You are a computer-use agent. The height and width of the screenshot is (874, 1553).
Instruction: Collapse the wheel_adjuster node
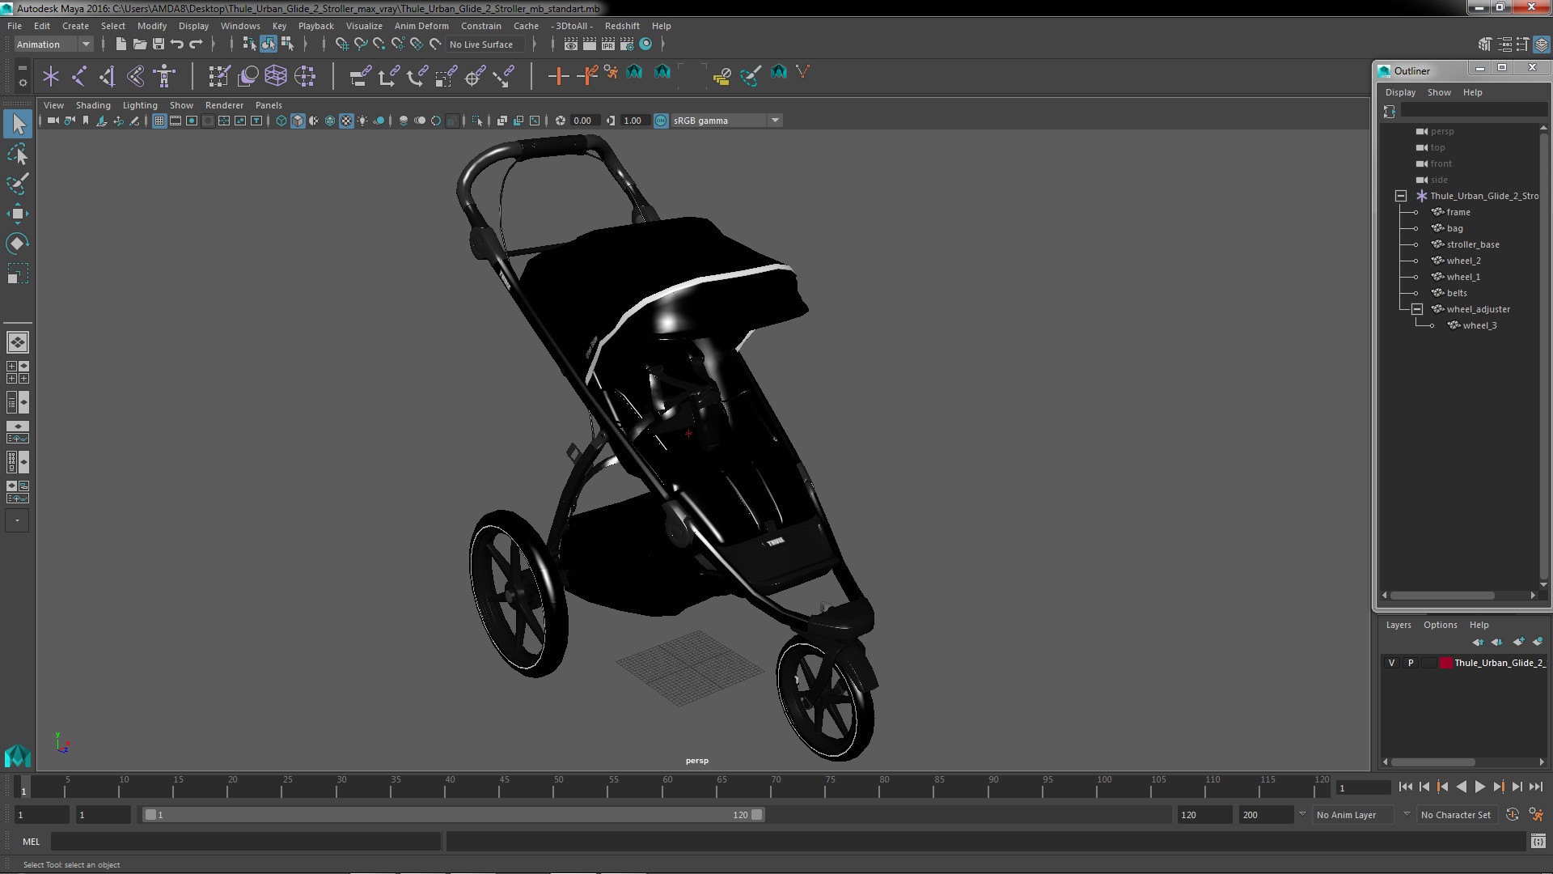1417,309
